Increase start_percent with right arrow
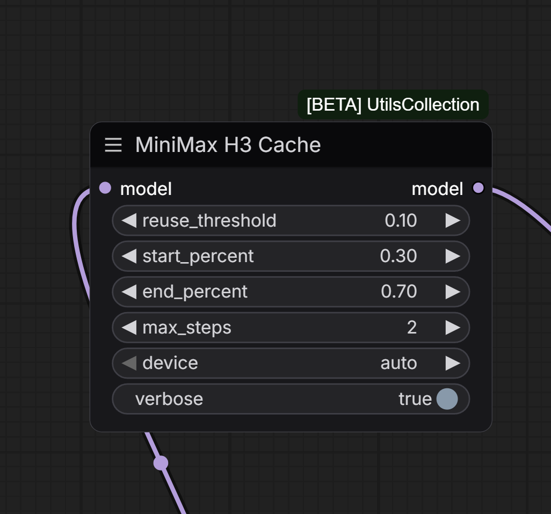Viewport: 551px width, 514px height. point(453,256)
